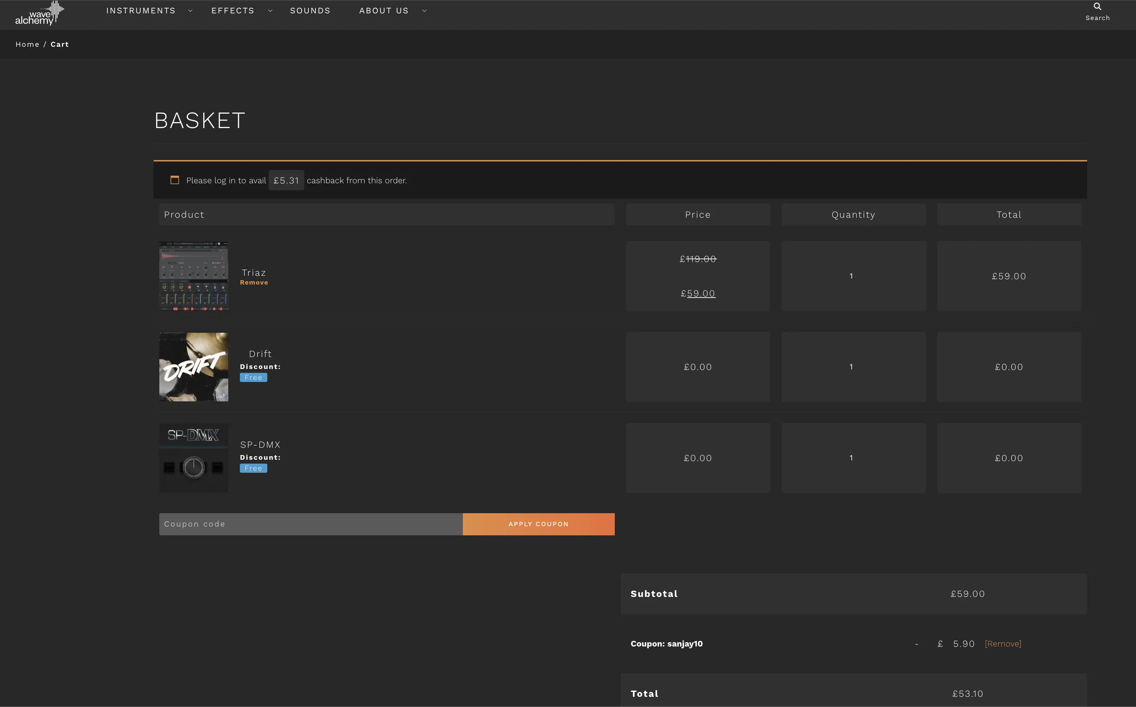Expand the Effects menu chevron
Image resolution: width=1136 pixels, height=707 pixels.
(x=270, y=11)
